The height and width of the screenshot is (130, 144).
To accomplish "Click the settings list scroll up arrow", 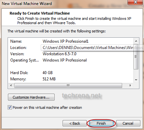I will (x=136, y=41).
